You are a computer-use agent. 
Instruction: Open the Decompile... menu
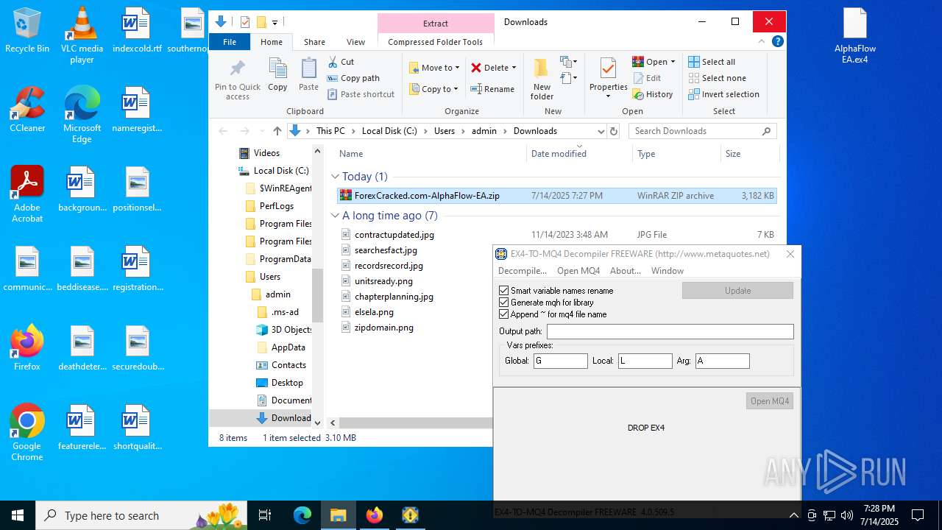click(523, 271)
